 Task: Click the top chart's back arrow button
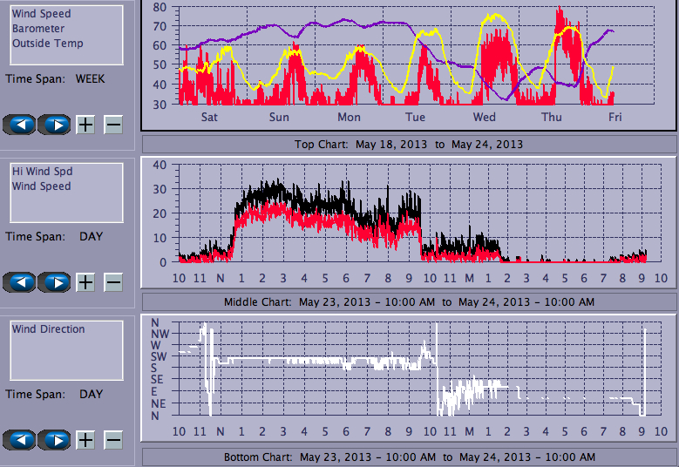(20, 125)
